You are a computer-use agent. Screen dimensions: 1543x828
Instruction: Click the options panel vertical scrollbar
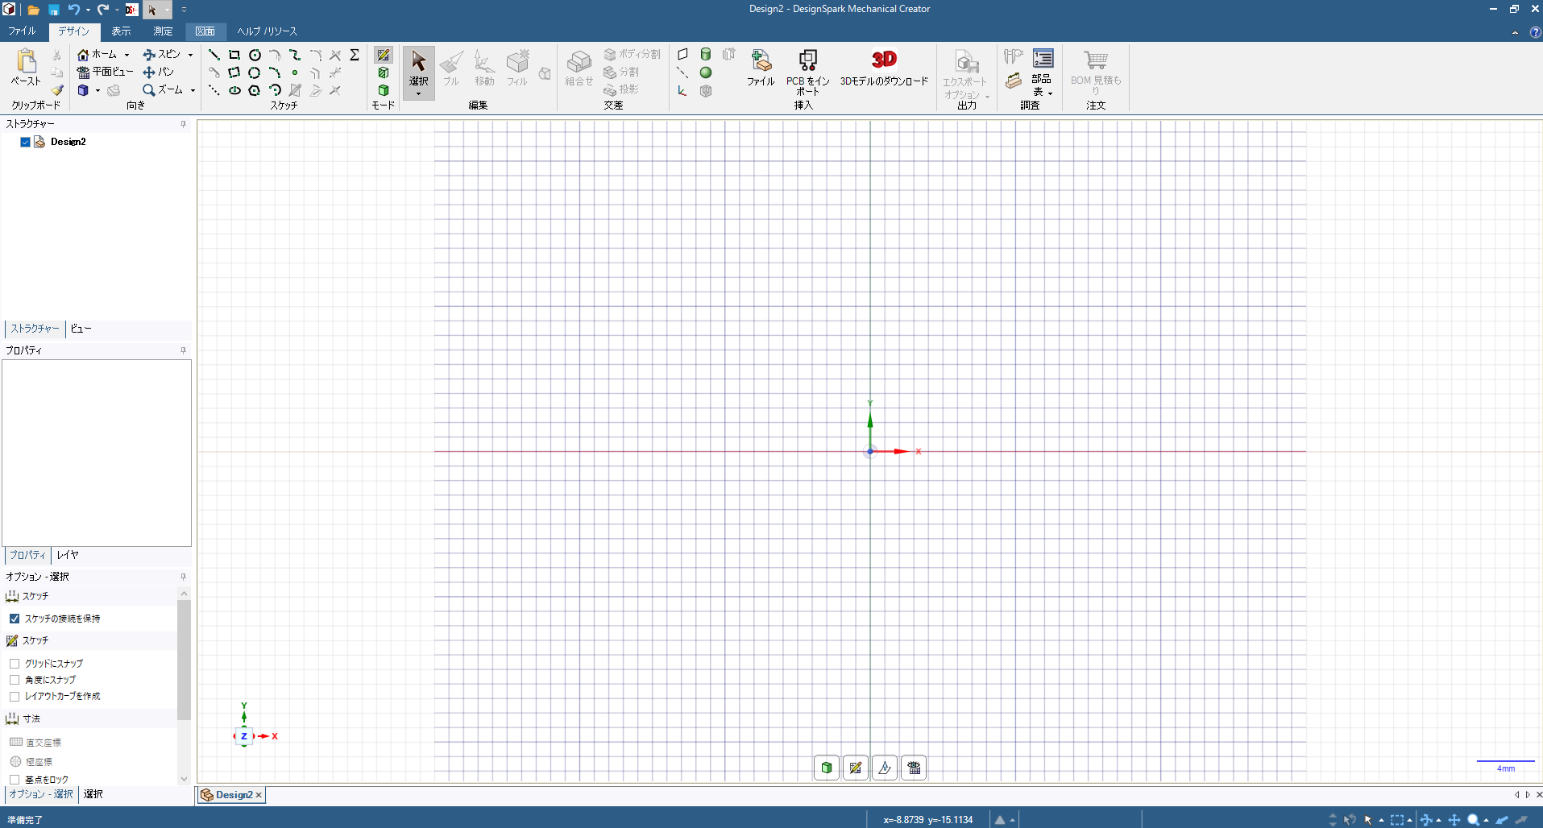click(184, 660)
